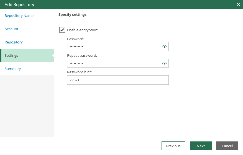243x155 pixels.
Task: Go back with the Previous button
Action: coord(173,146)
